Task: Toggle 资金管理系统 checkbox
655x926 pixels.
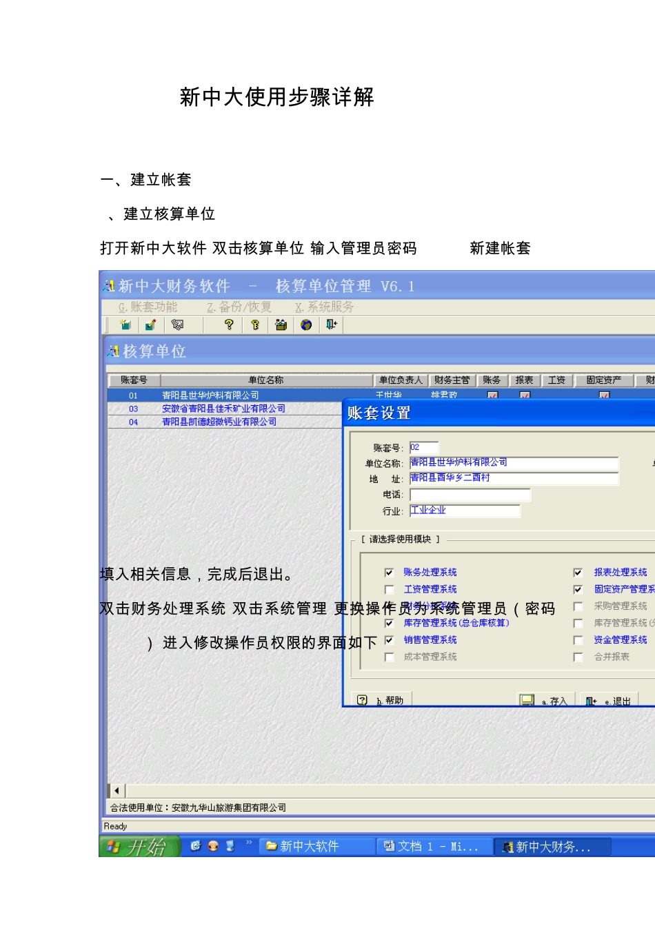Action: coord(578,640)
